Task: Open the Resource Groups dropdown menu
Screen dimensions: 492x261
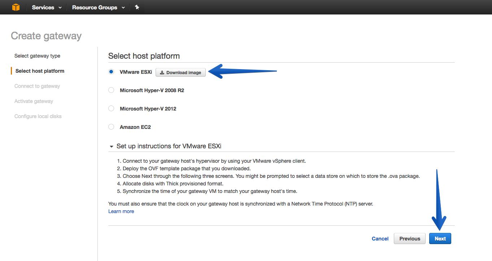Action: pyautogui.click(x=98, y=7)
